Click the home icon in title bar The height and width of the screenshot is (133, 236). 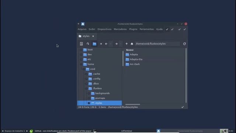tap(83, 24)
